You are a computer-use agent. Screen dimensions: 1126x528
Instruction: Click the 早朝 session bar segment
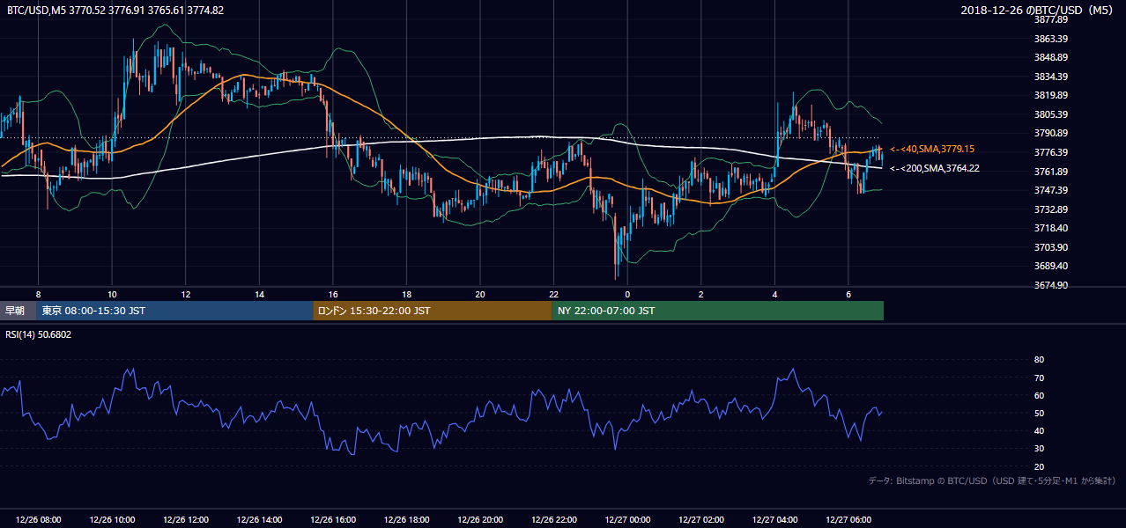point(19,311)
